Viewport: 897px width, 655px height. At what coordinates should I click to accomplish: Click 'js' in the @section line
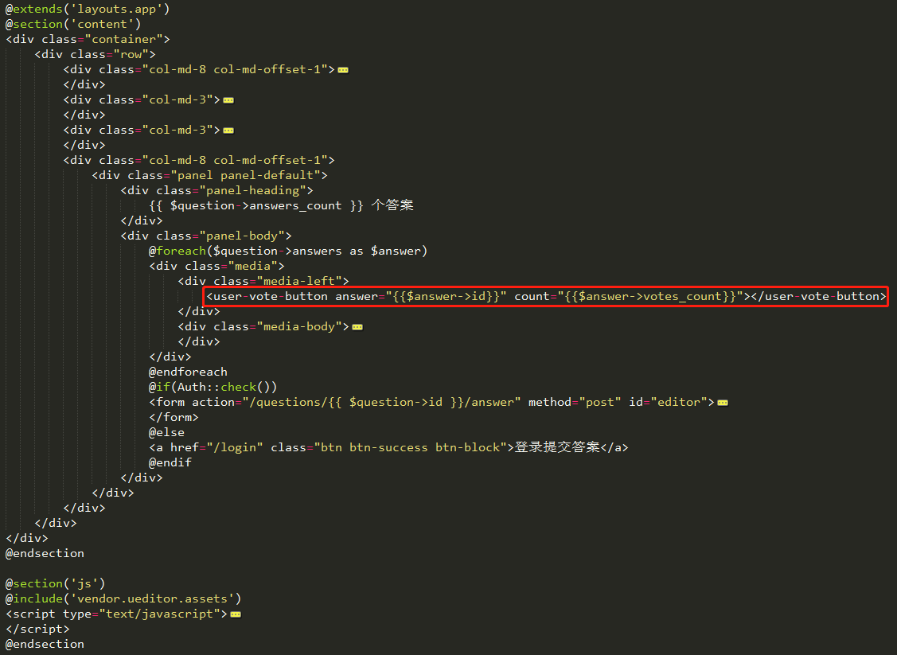pos(84,583)
